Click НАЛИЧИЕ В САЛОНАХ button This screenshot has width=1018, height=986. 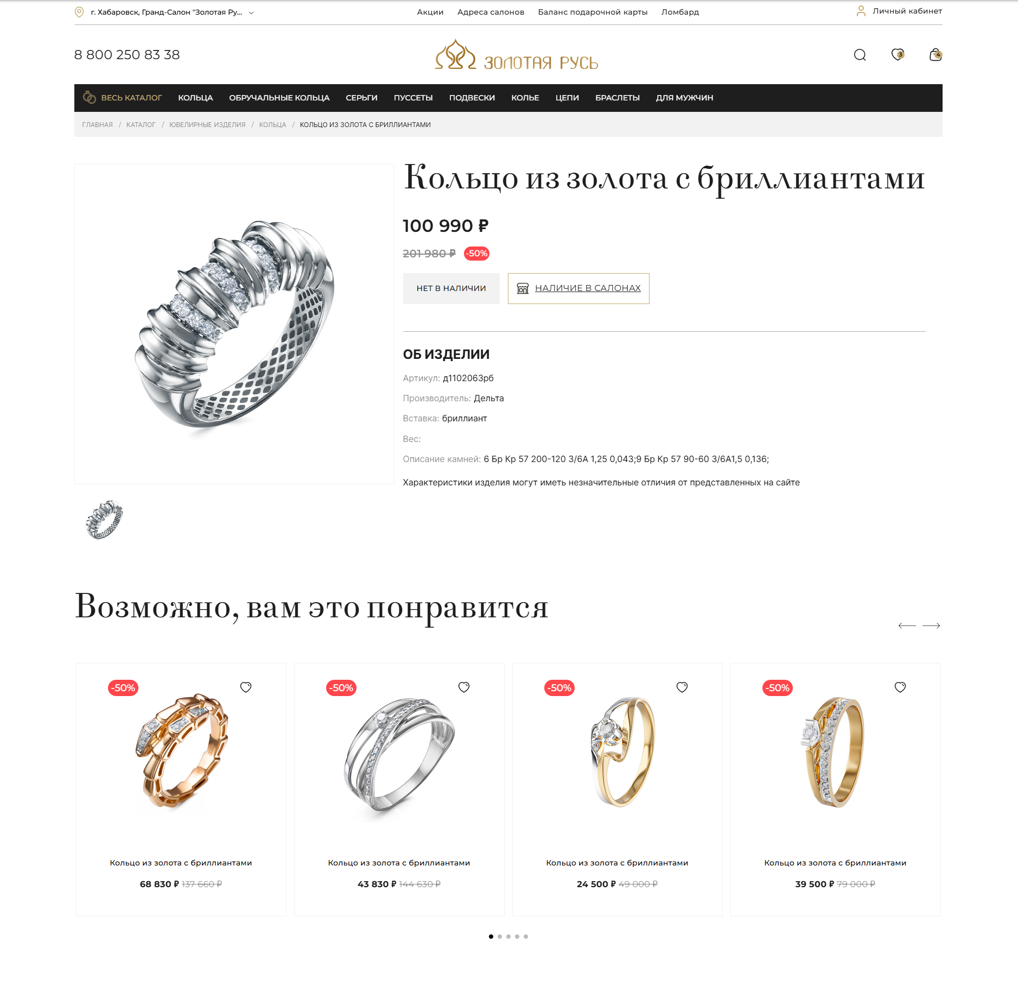pyautogui.click(x=578, y=288)
